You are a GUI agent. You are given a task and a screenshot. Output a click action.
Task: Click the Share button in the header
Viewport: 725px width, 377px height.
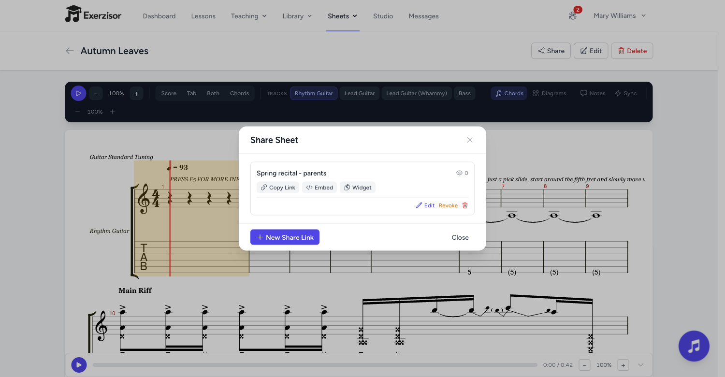[551, 51]
